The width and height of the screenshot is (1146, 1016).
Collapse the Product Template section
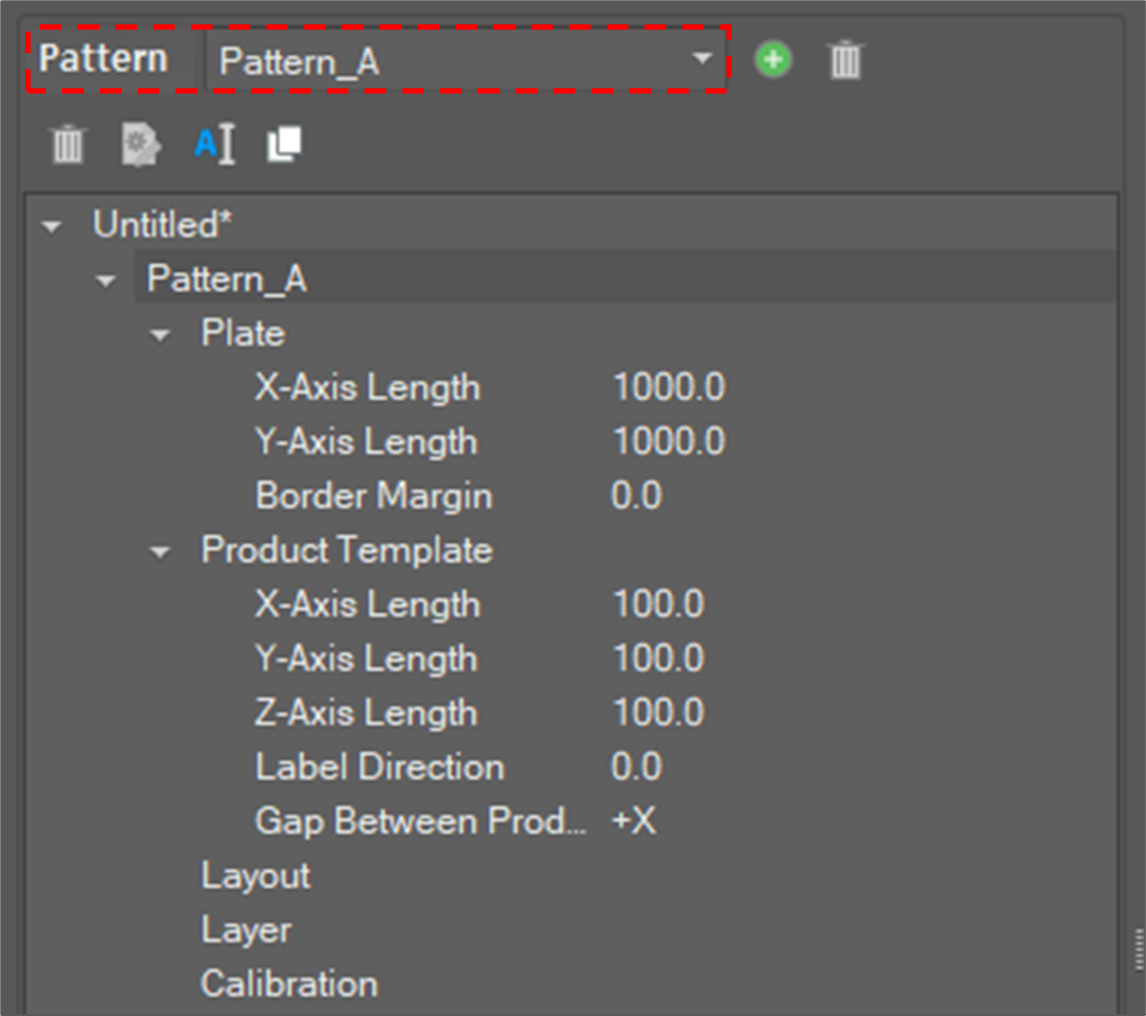coord(160,553)
